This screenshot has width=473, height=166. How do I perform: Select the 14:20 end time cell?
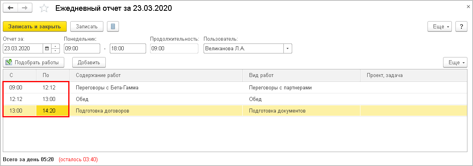point(52,111)
